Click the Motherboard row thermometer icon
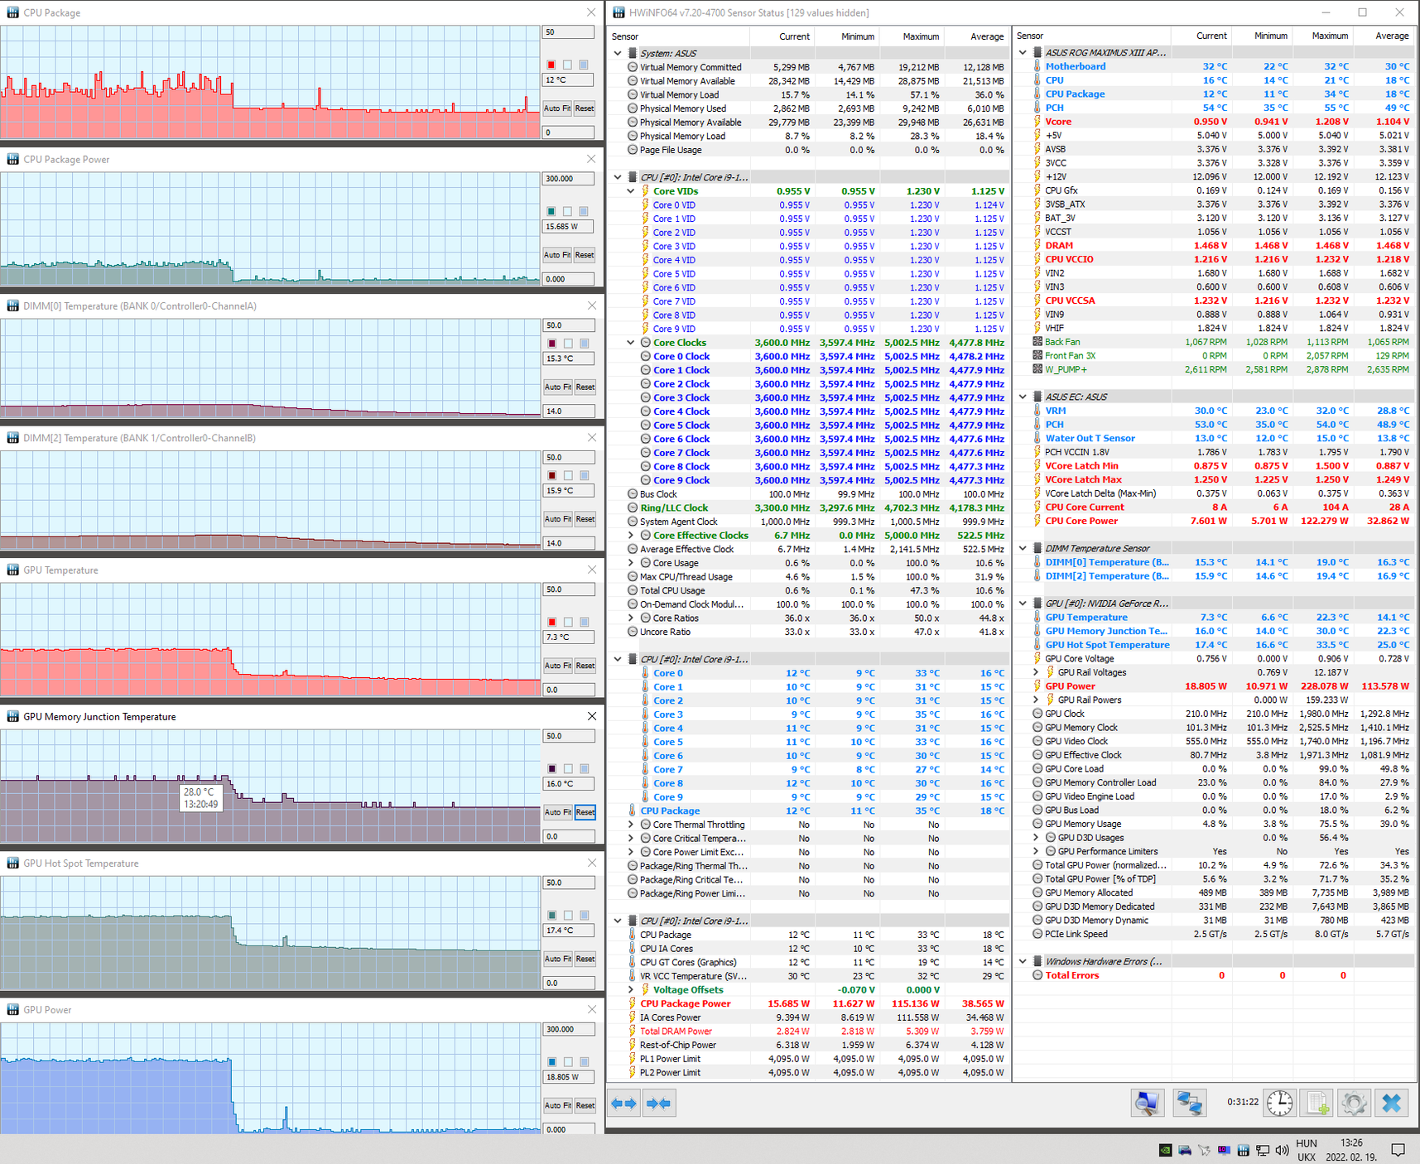The width and height of the screenshot is (1420, 1164). (1037, 66)
